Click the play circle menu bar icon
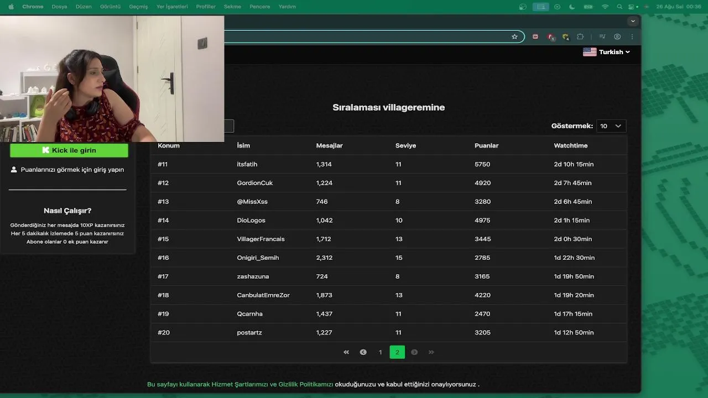708x398 pixels. tap(557, 7)
